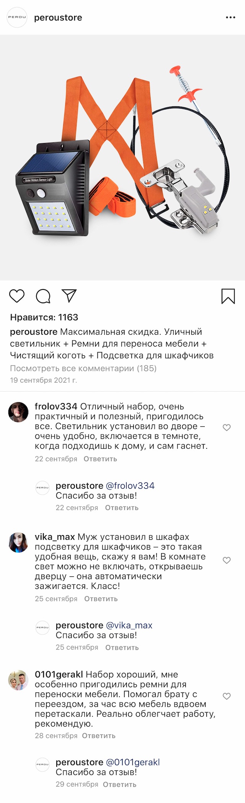Open the comment bubble icon
Image resolution: width=245 pixels, height=803 pixels.
43,296
